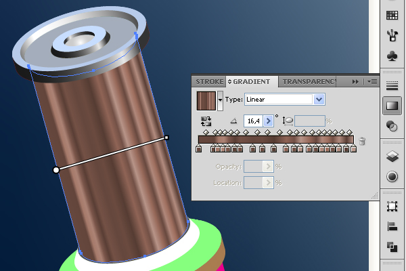Open the angle value dropdown arrow

[x=269, y=121]
